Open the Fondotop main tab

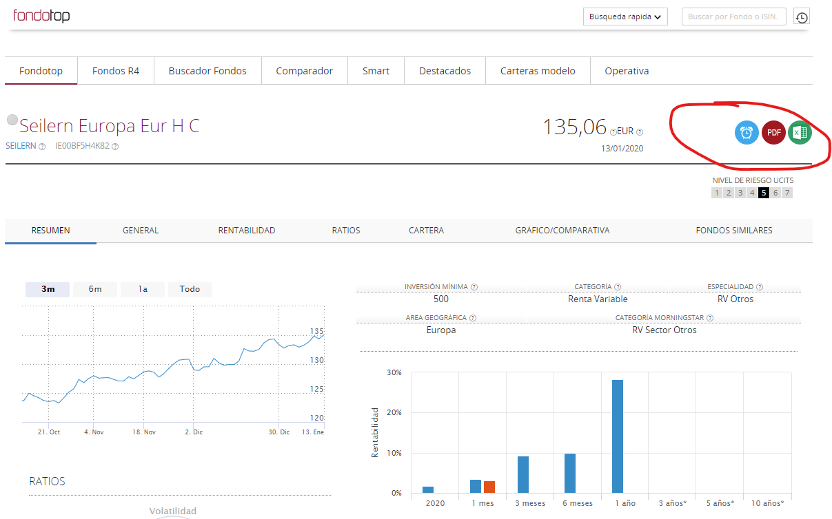pyautogui.click(x=41, y=71)
